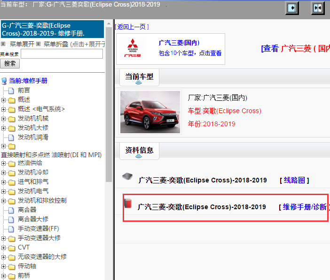Click the red Eclipse Cross car thumbnail
Screen dimensions: 330x280
[150, 112]
